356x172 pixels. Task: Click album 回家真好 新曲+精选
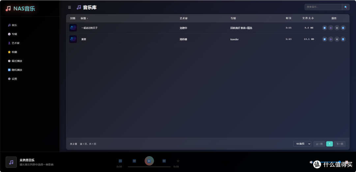241,28
